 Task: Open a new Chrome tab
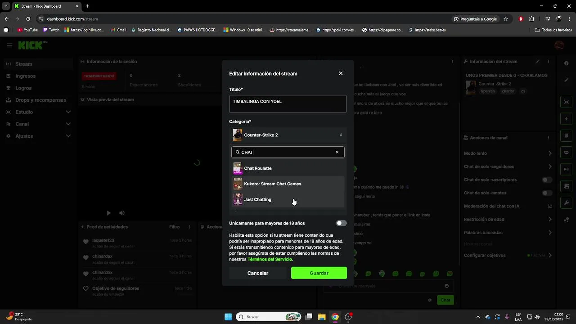tap(87, 6)
